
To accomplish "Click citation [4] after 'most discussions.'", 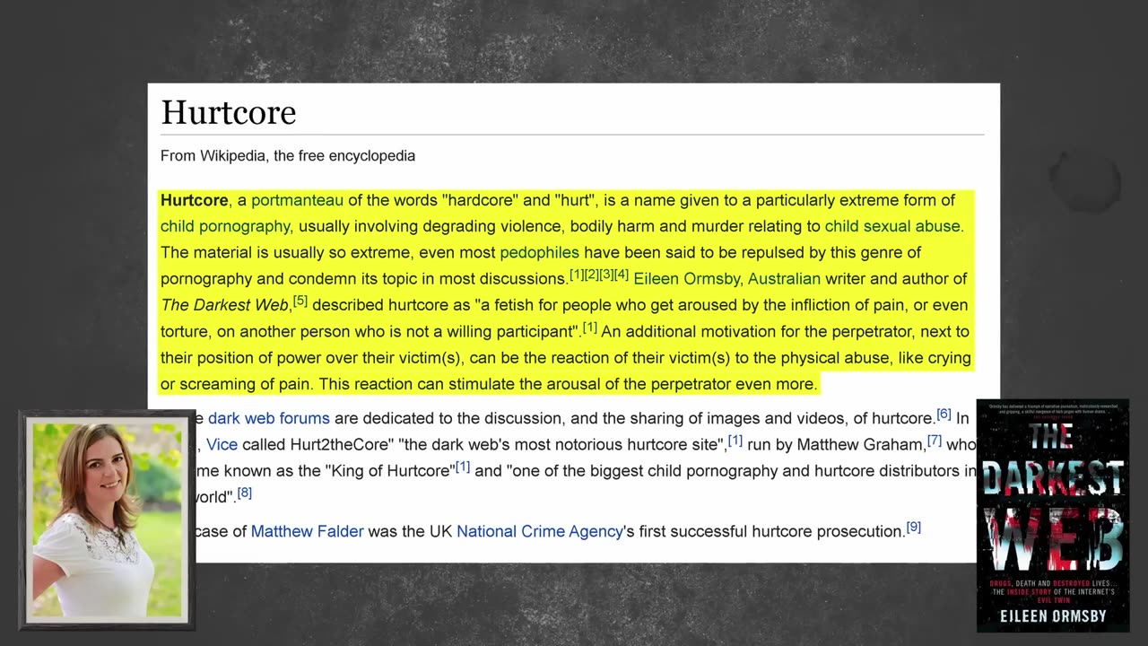I will 622,275.
